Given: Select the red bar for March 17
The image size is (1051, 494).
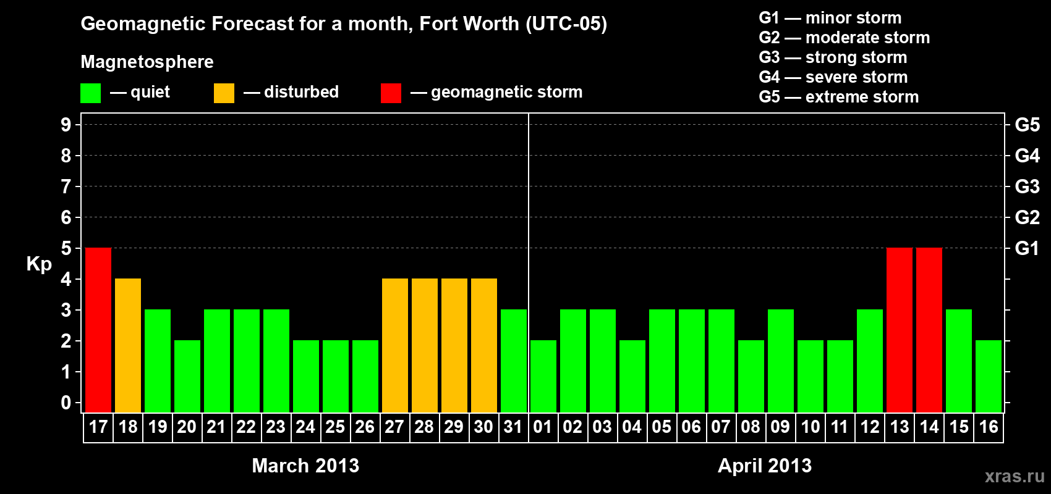Looking at the screenshot, I should point(98,330).
